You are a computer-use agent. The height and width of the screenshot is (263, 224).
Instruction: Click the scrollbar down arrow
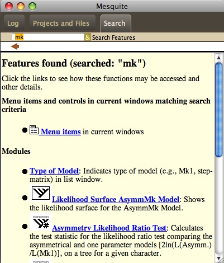click(218, 259)
